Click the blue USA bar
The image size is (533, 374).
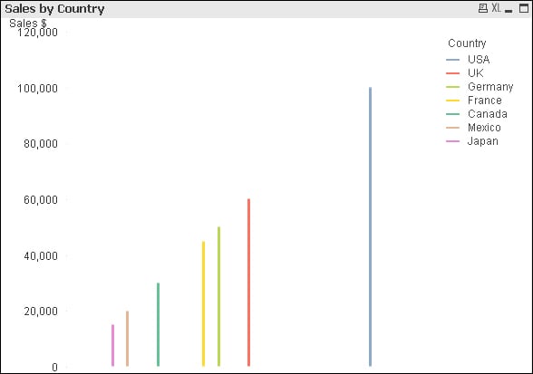(370, 227)
